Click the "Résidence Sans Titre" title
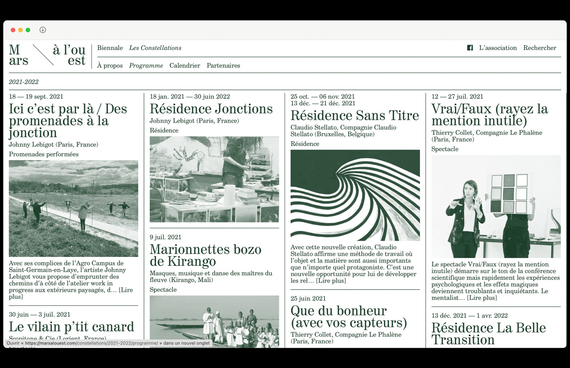This screenshot has width=570, height=368. [355, 115]
